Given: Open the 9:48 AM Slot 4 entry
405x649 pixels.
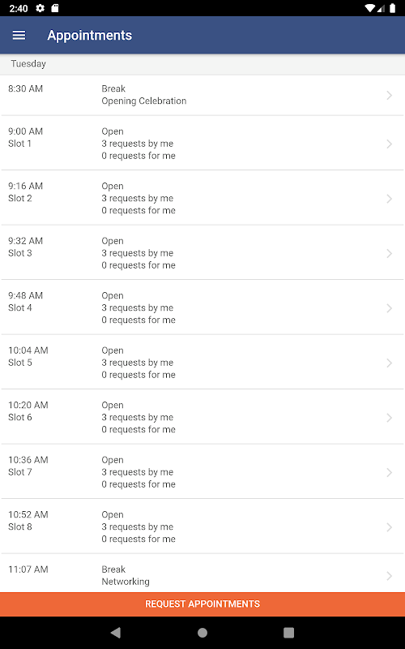Looking at the screenshot, I should [202, 307].
